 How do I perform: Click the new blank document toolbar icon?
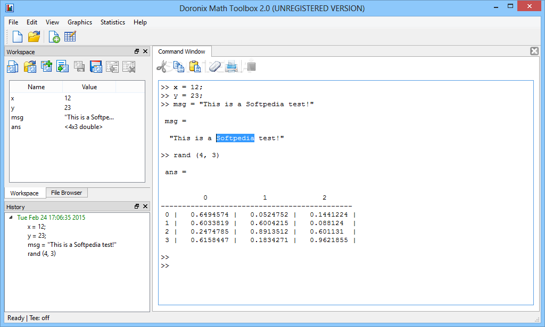[x=18, y=37]
